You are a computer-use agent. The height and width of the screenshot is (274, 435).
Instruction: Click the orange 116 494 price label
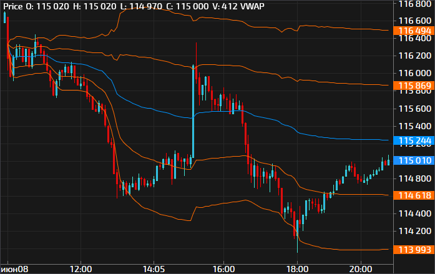point(414,30)
